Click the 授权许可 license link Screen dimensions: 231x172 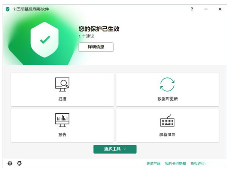point(198,163)
